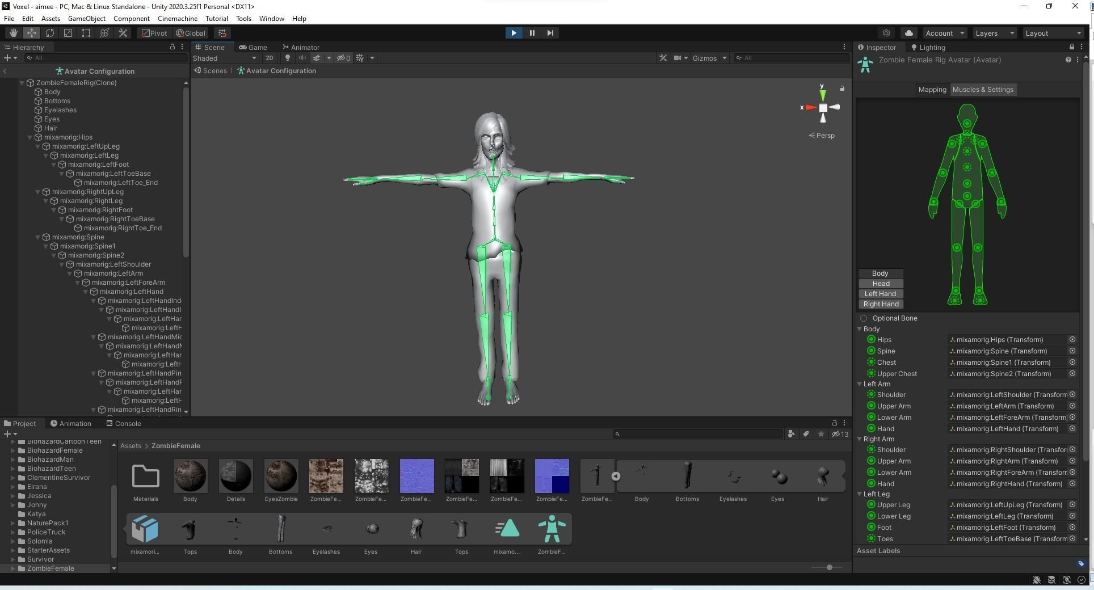Image resolution: width=1094 pixels, height=590 pixels.
Task: Select the Hand tool in the toolbar
Action: click(13, 33)
